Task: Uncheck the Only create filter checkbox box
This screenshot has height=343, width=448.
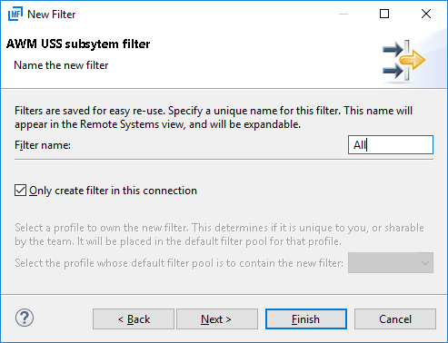Action: (x=20, y=191)
